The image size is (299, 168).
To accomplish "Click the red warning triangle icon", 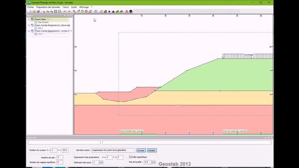I will tap(127, 11).
